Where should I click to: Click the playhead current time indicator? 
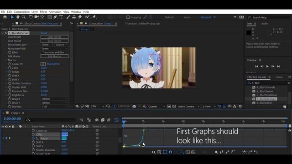click(124, 122)
